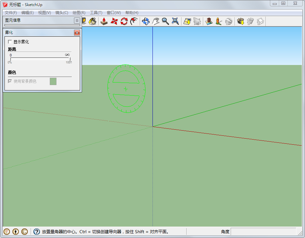Toggle the 使用背景颜色 checkbox

[x=10, y=81]
